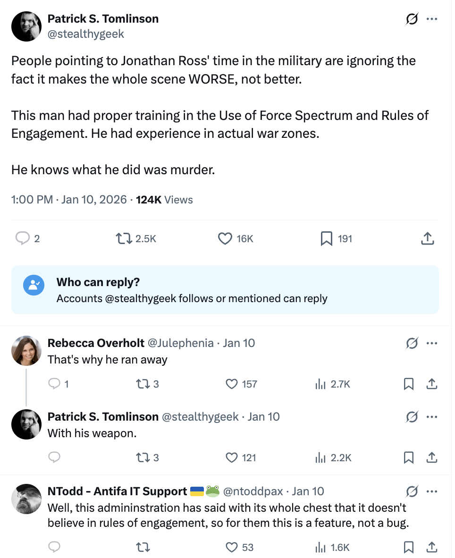The image size is (455, 558).
Task: Open more options menu on main post
Action: tap(431, 19)
